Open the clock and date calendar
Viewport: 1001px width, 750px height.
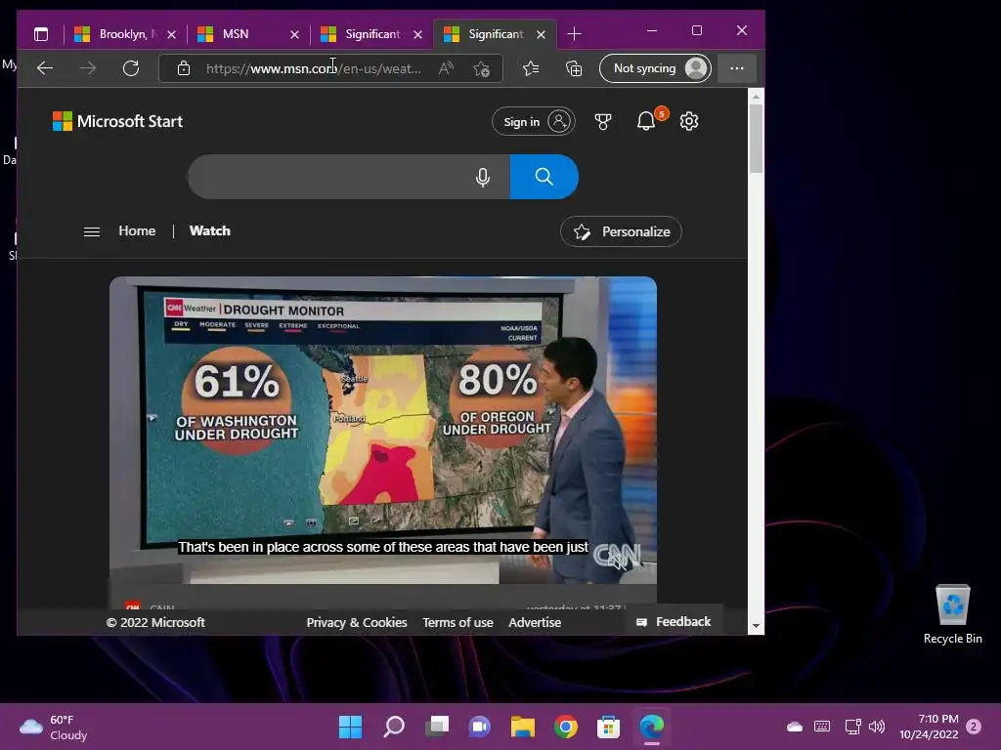pyautogui.click(x=929, y=727)
